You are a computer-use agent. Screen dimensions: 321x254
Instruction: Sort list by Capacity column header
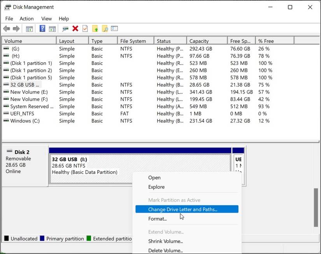point(199,41)
